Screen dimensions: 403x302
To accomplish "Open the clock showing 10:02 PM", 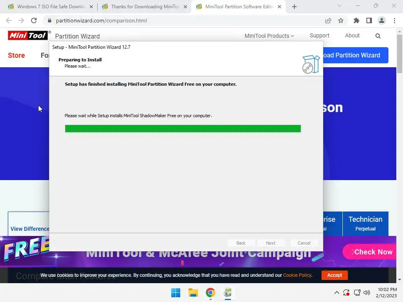I will coord(386,293).
